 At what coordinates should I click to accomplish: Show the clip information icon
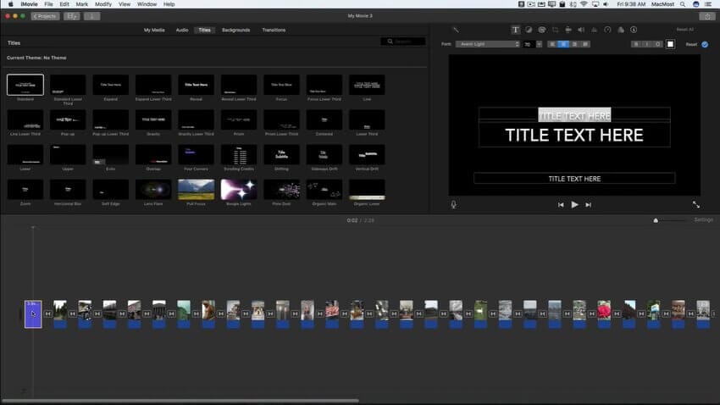point(634,30)
